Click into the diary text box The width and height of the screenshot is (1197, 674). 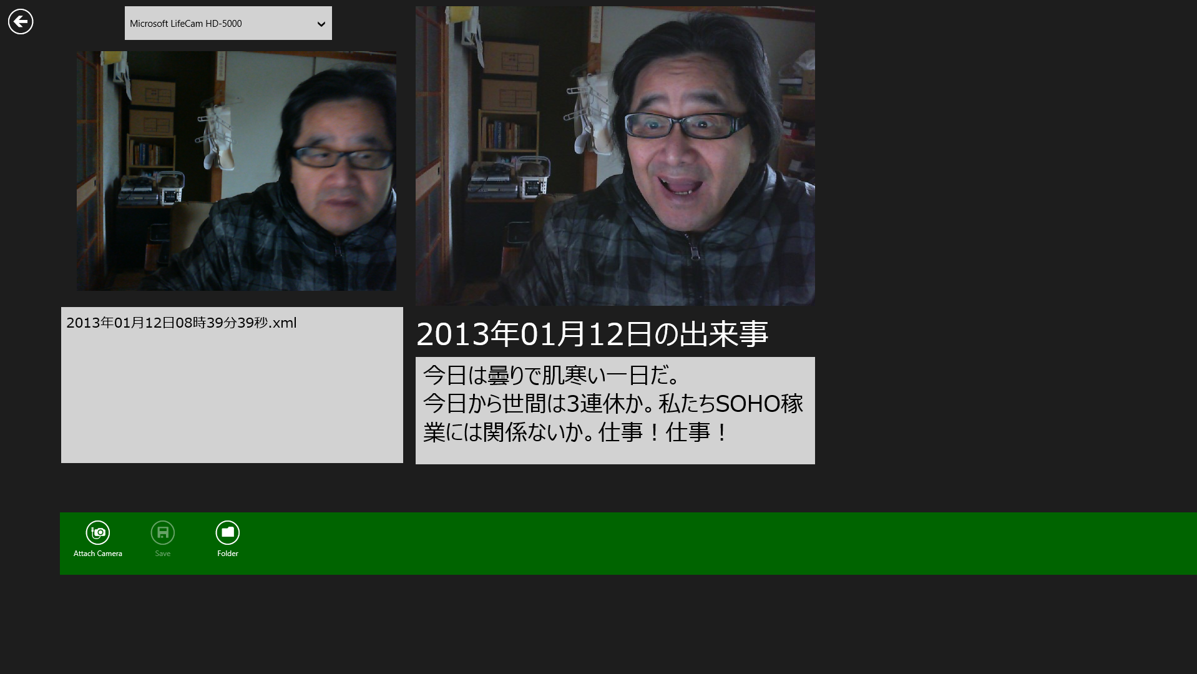(615, 410)
